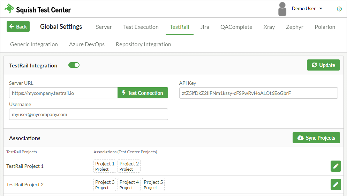Disable the TestRail Integration toggle
Viewport: 347px width, 196px height.
(x=74, y=65)
